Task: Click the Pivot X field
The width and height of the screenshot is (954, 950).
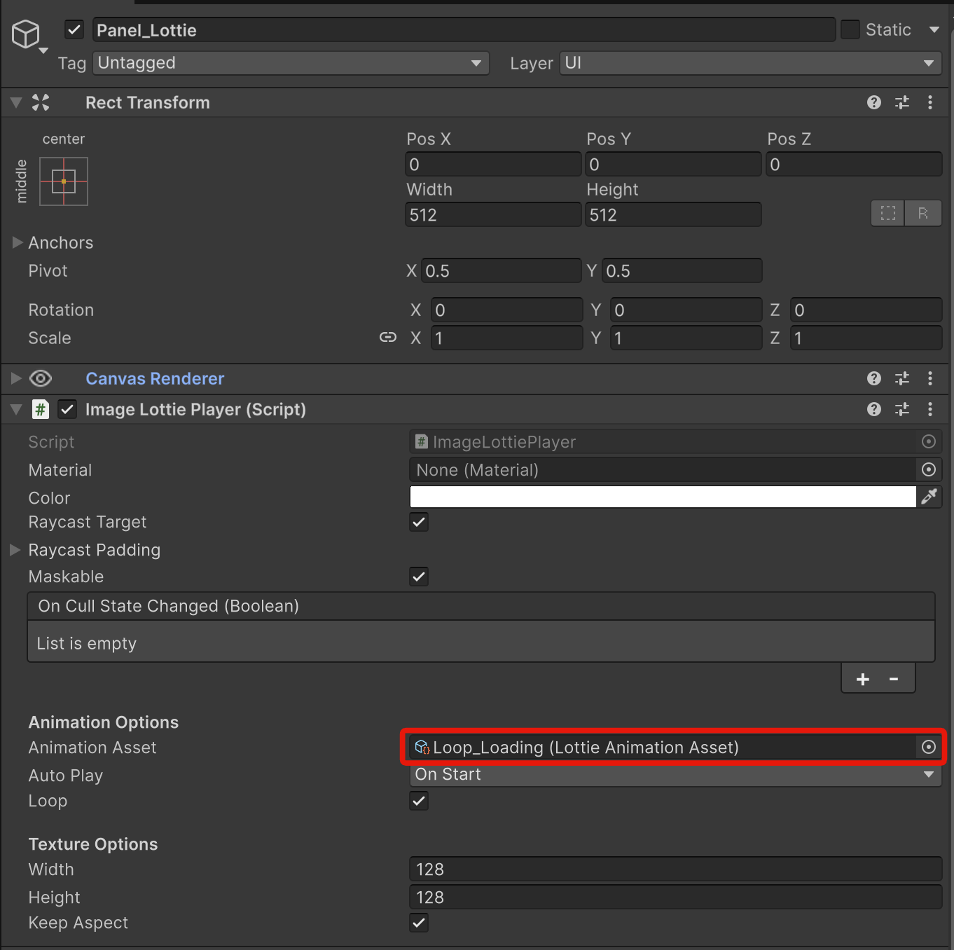Action: [x=502, y=270]
